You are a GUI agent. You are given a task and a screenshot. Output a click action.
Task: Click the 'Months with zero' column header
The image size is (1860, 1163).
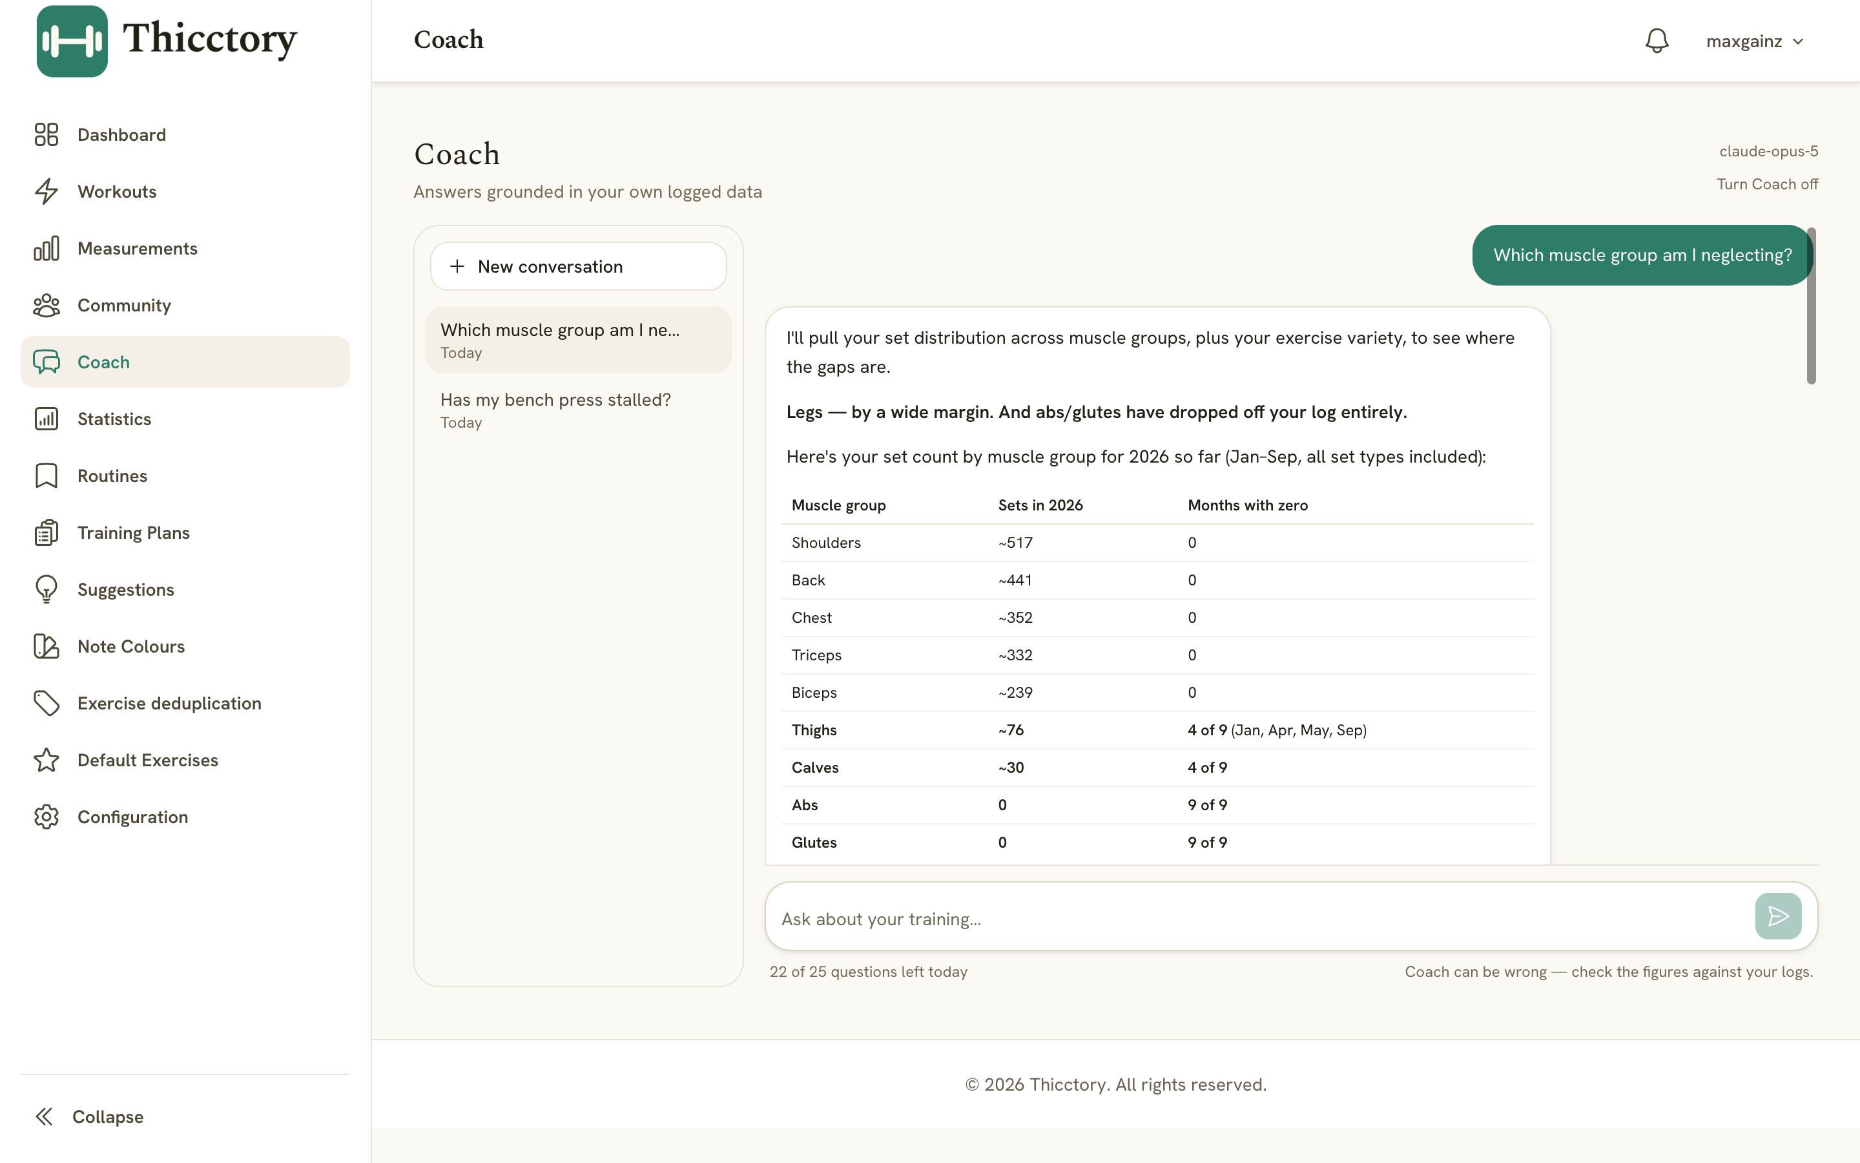click(x=1248, y=505)
